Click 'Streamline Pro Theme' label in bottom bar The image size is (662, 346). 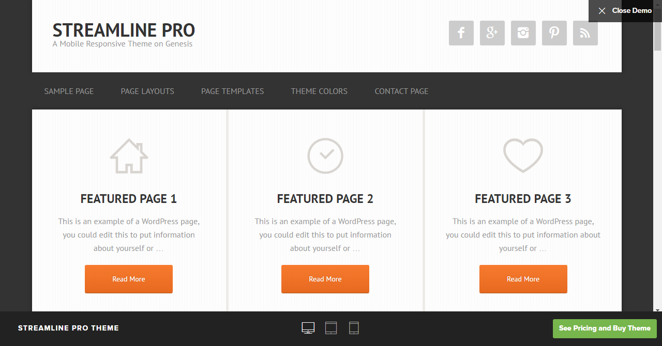click(68, 328)
